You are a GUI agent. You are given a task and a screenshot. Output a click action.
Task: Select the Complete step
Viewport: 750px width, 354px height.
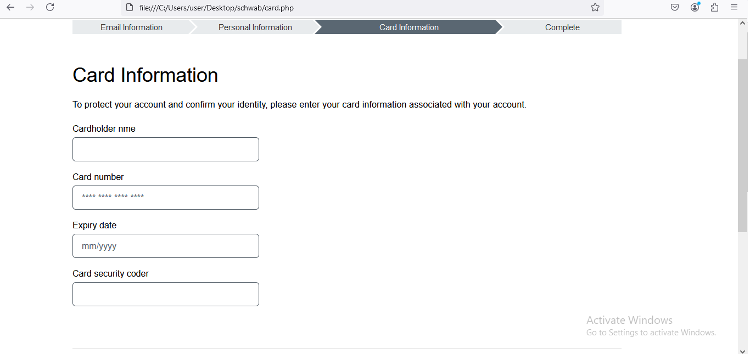pyautogui.click(x=562, y=27)
